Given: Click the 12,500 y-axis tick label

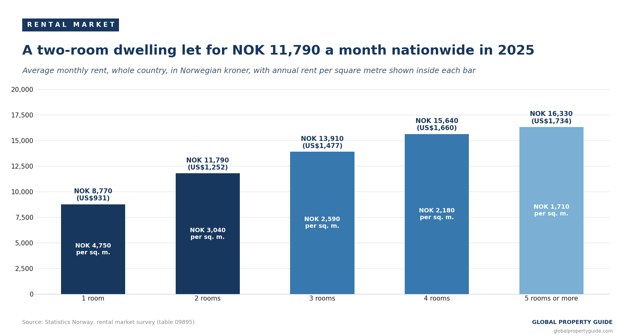Looking at the screenshot, I should tap(22, 166).
